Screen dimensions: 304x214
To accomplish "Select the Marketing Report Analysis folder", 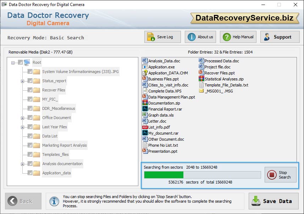I will tap(64, 145).
